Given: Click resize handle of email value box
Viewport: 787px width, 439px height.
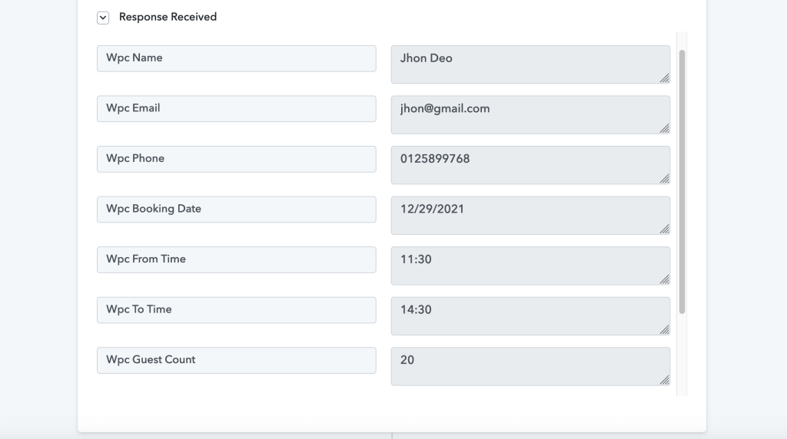Looking at the screenshot, I should (665, 129).
